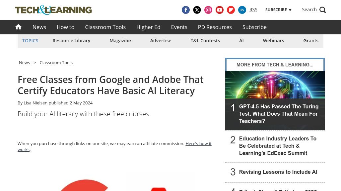Open the Tech & Learning Facebook page
Image resolution: width=341 pixels, height=191 pixels.
186,10
